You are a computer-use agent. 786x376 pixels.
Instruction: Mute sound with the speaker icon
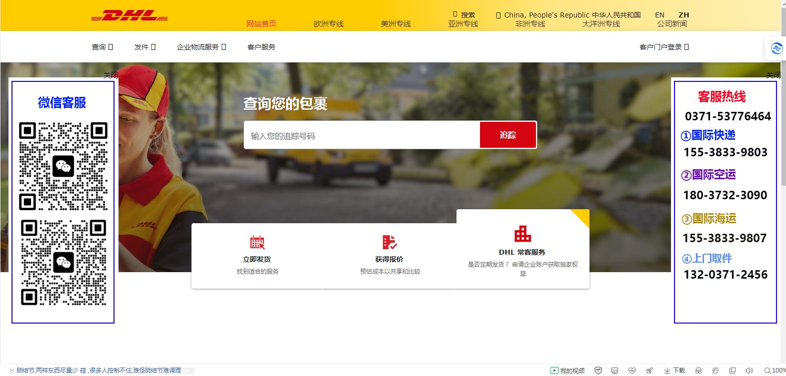click(x=749, y=371)
